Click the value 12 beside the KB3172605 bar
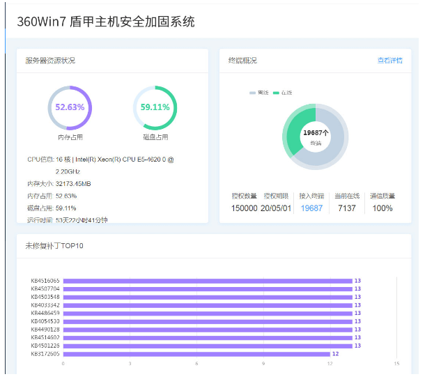Image resolution: width=425 pixels, height=379 pixels. pos(336,354)
